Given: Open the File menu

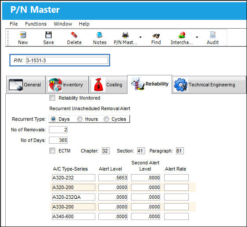Looking at the screenshot, I should [14, 24].
